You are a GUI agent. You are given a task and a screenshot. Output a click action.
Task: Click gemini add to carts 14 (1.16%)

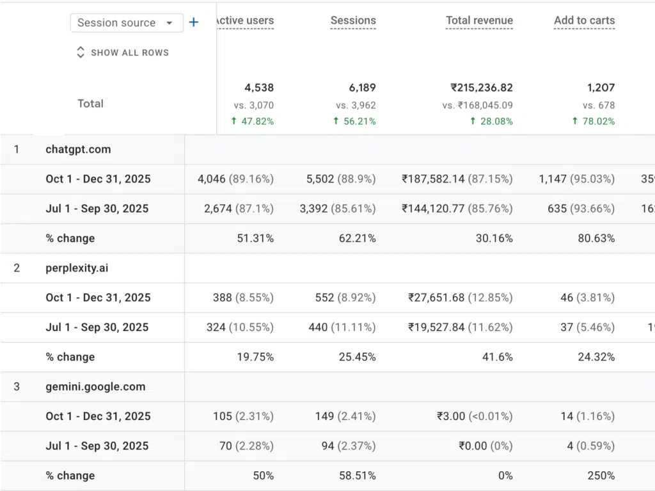[587, 417]
